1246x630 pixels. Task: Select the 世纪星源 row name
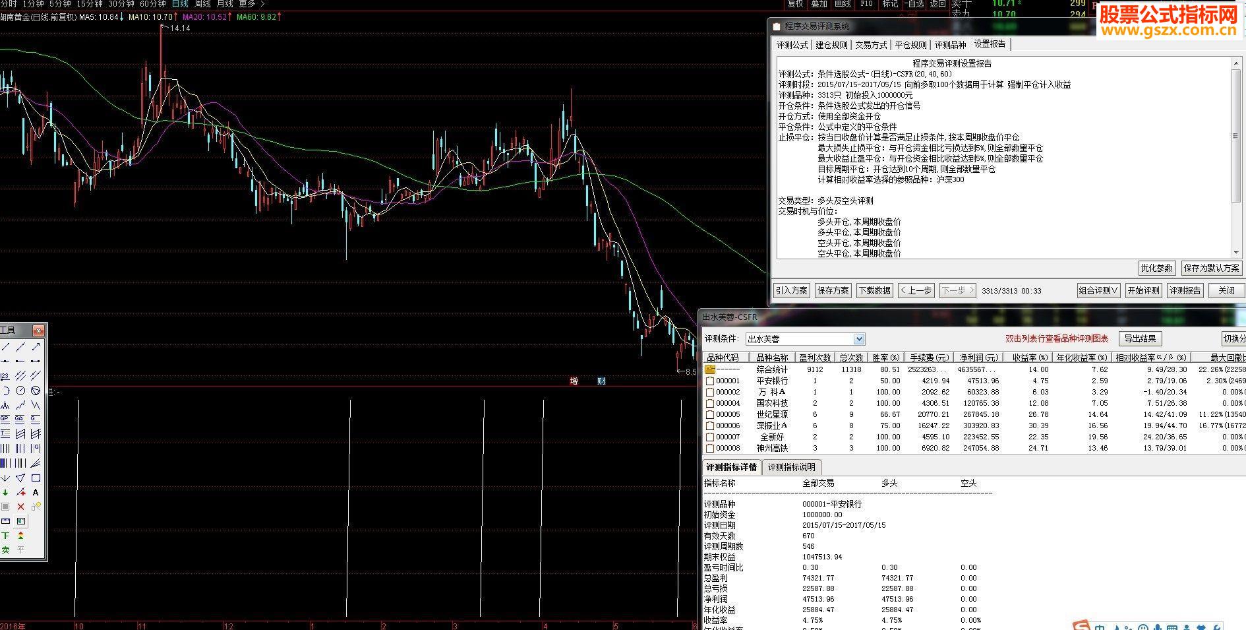(772, 414)
